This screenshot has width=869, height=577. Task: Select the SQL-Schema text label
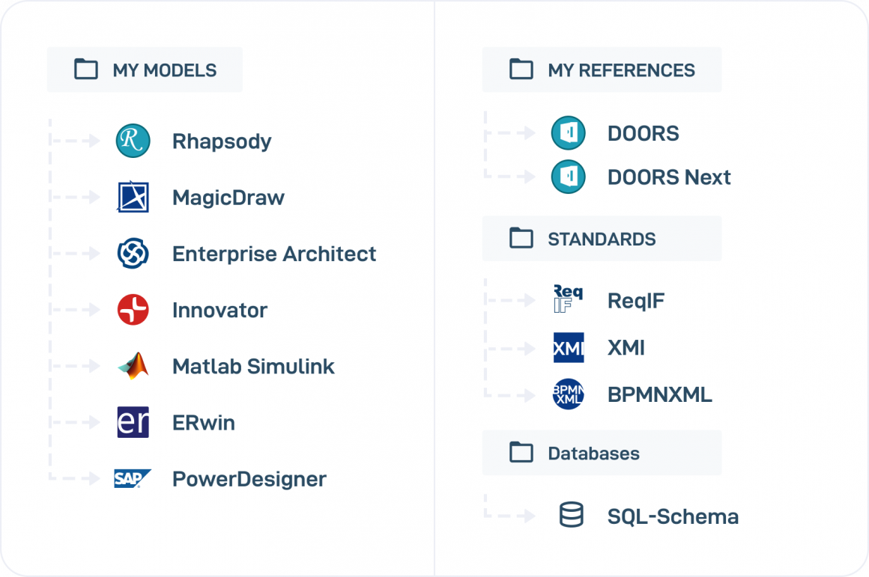pyautogui.click(x=673, y=516)
